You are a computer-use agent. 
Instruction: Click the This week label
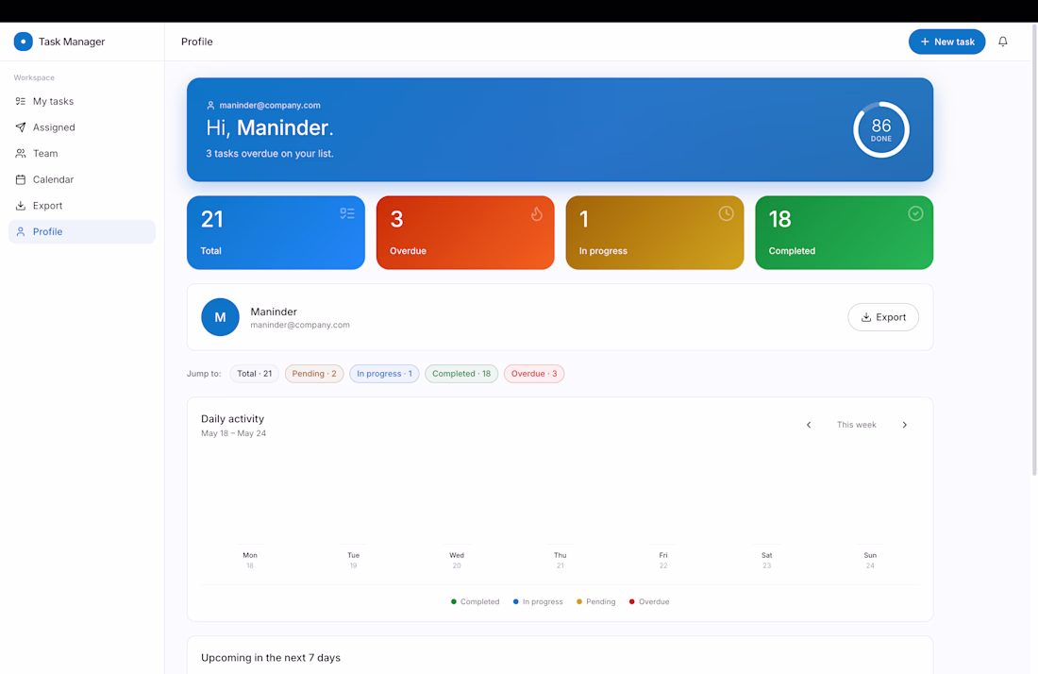[x=856, y=425]
